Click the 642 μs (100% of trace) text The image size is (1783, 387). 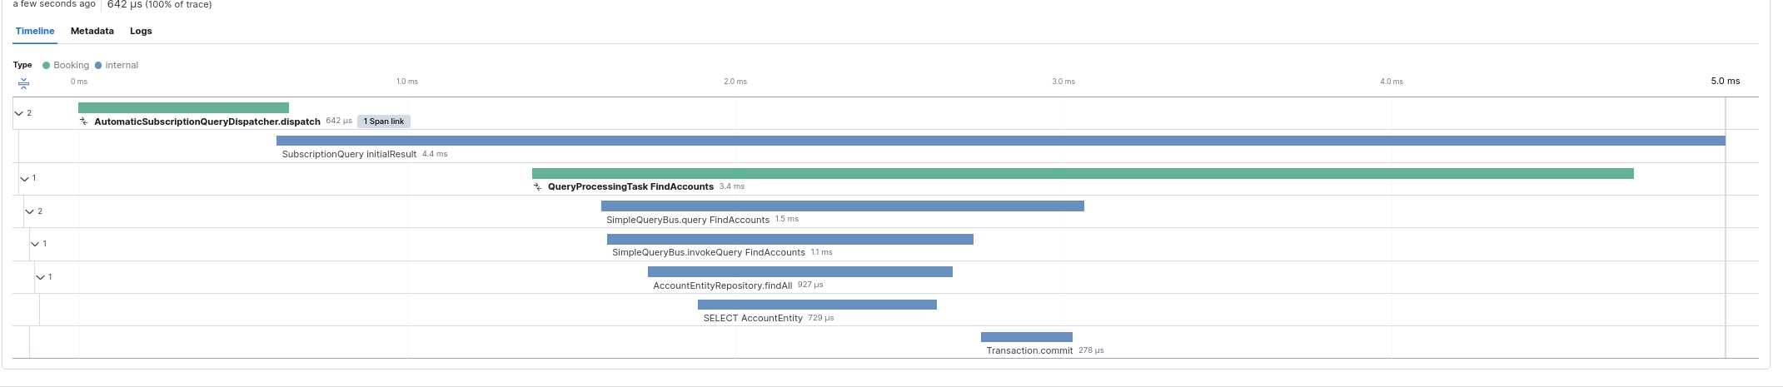[159, 4]
